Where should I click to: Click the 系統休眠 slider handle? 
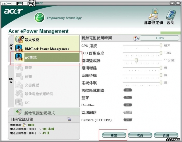[161, 83]
